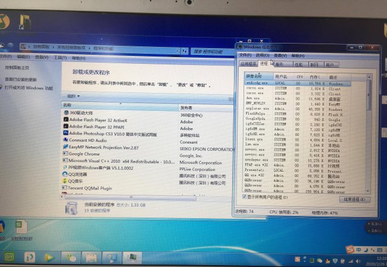Switch to 用户 tab in Task Manager
This screenshot has height=267, width=387.
click(331, 65)
